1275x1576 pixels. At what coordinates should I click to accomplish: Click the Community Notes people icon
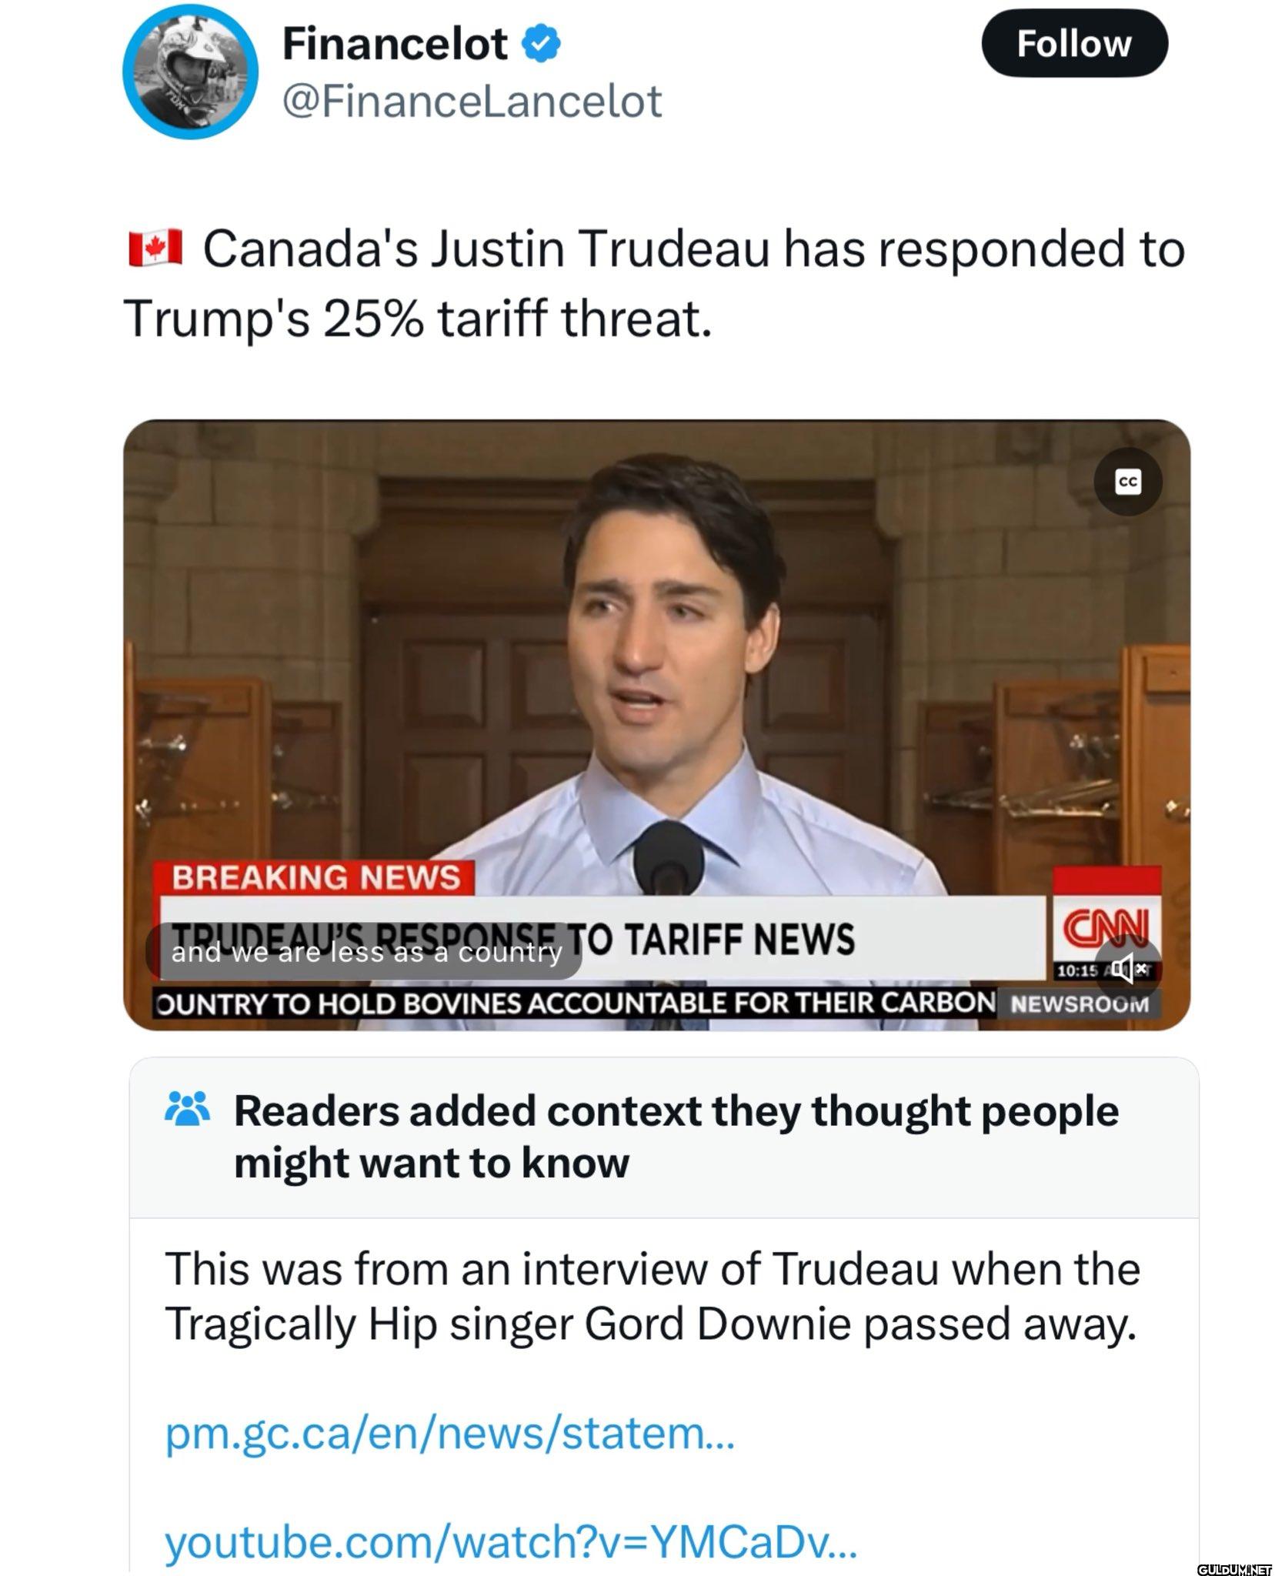coord(187,1109)
